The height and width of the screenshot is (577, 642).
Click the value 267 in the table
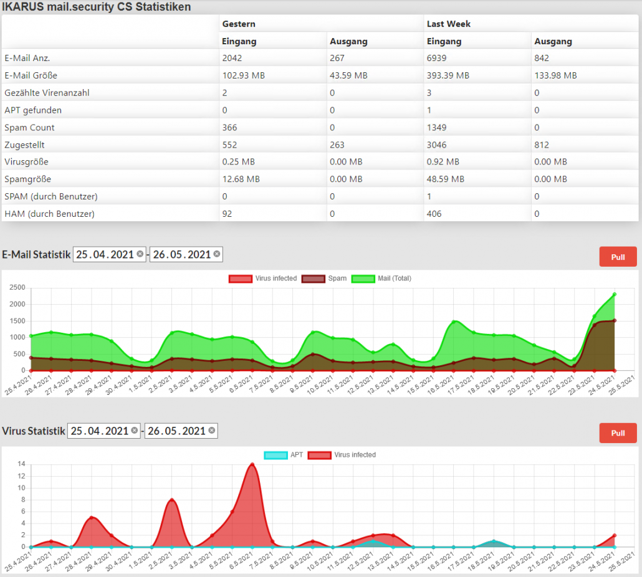click(337, 58)
